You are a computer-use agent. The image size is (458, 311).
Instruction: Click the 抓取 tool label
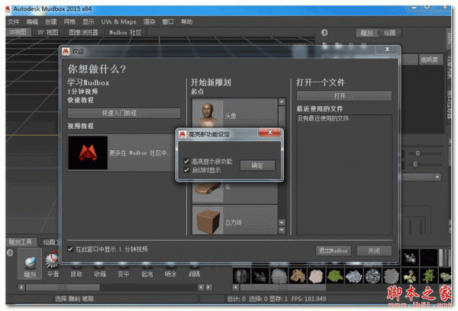point(76,274)
